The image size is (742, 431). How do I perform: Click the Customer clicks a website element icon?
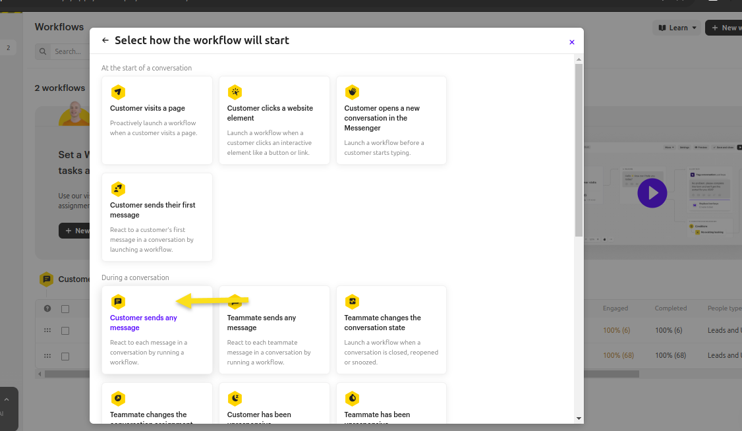tap(235, 92)
